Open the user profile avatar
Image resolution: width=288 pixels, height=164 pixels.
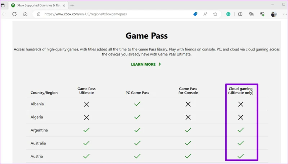click(274, 14)
